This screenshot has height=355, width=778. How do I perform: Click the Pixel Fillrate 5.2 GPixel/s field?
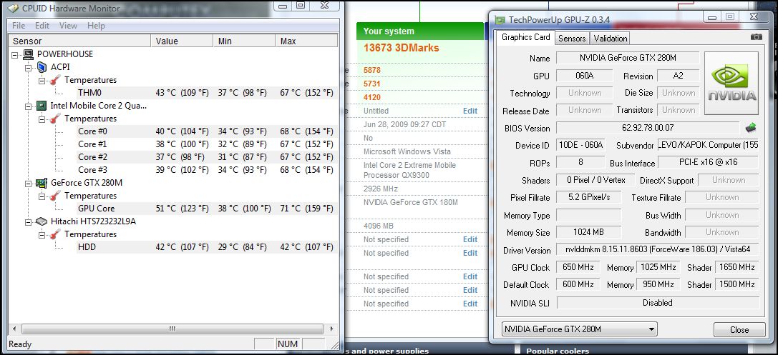pyautogui.click(x=588, y=197)
